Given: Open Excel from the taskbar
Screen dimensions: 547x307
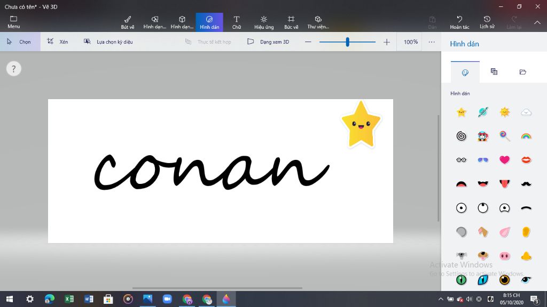Looking at the screenshot, I should point(69,299).
